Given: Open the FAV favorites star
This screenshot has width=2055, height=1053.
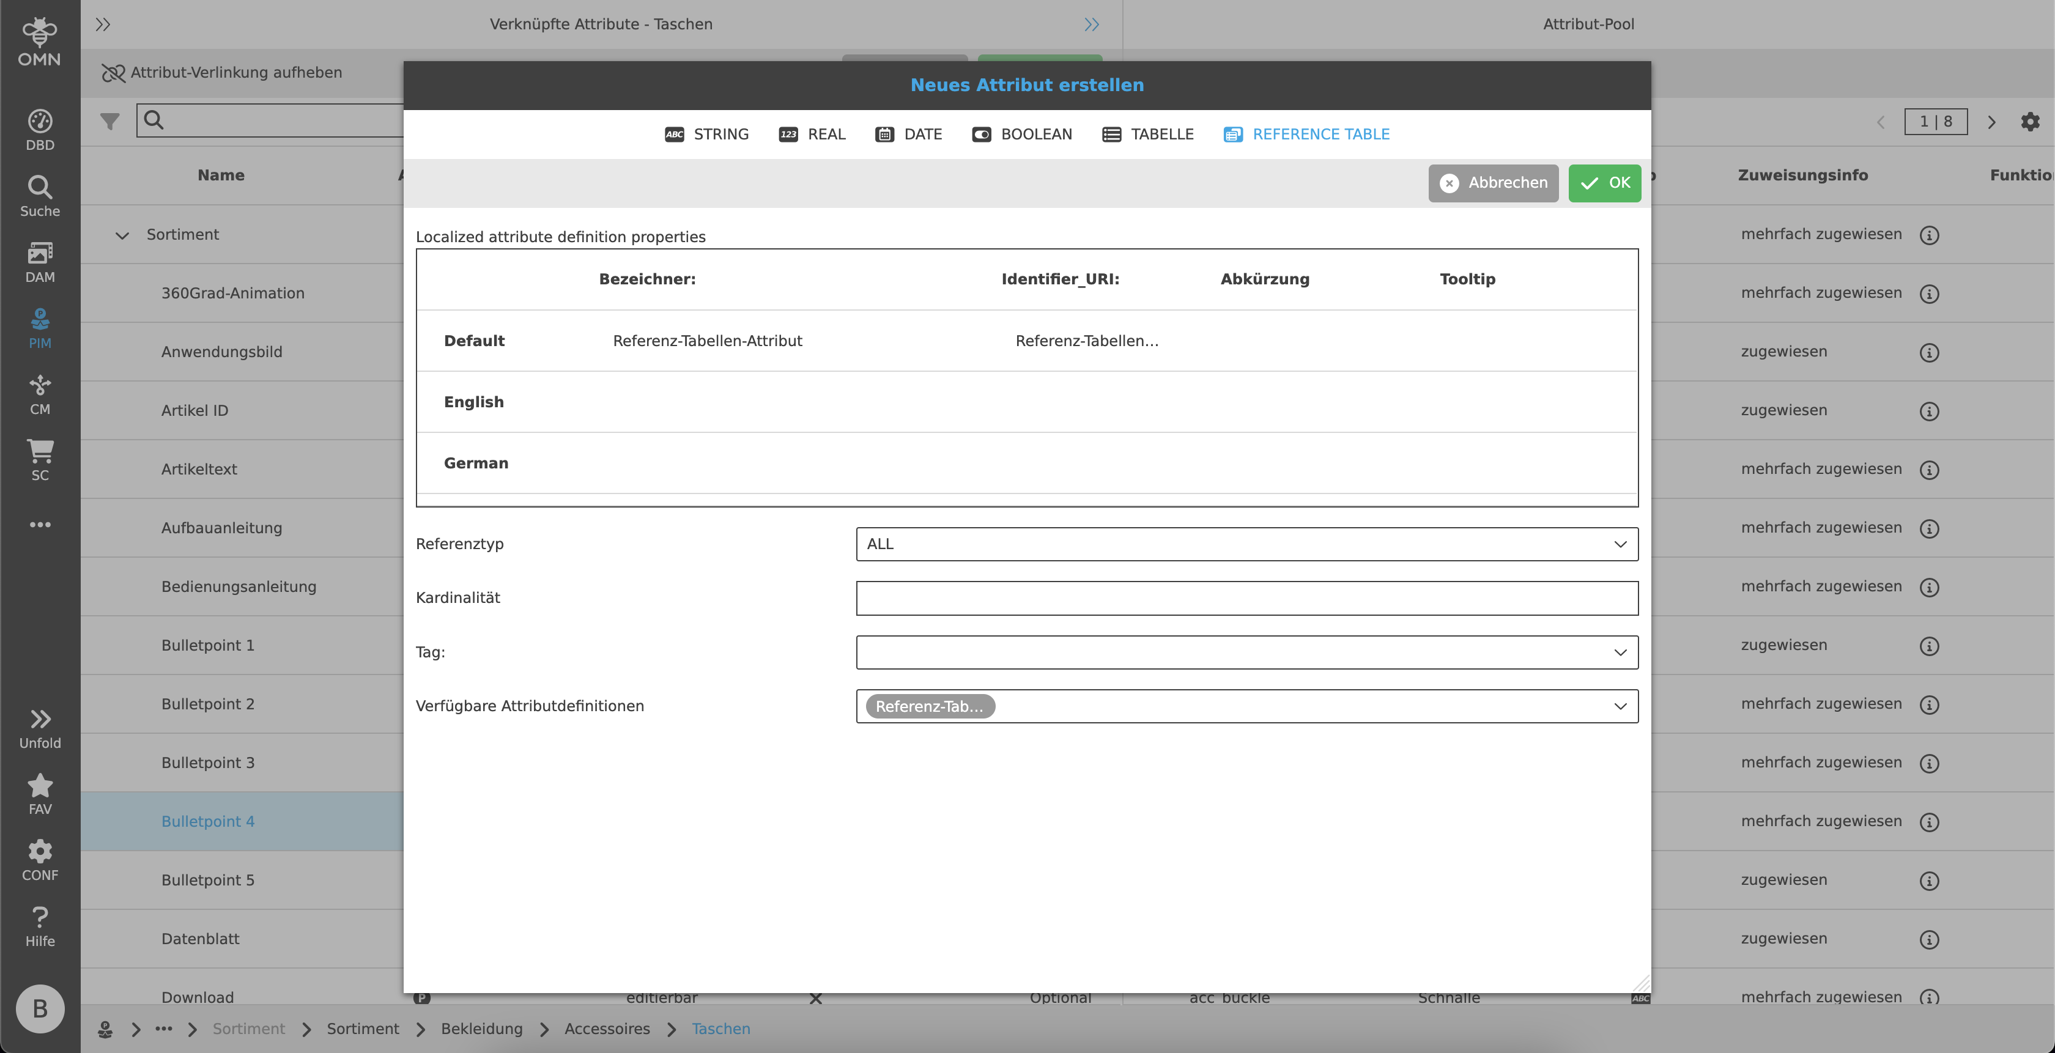Looking at the screenshot, I should (40, 794).
